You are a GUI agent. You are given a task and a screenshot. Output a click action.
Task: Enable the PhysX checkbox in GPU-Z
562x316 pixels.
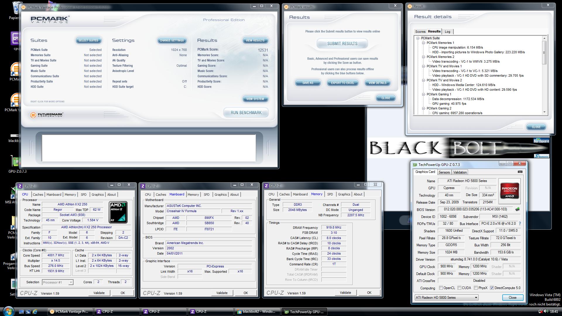(x=476, y=288)
